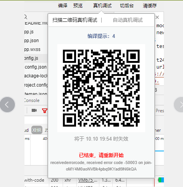Click the search magnifier icon in file panel
The width and height of the screenshot is (183, 187).
point(26,17)
